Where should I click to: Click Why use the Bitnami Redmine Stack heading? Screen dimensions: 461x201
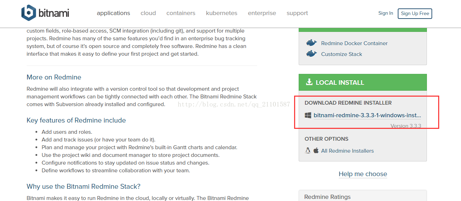(84, 186)
